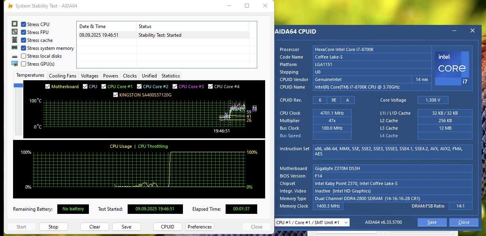This screenshot has height=236, width=486.
Task: Click the BIOS Version value F14
Action: point(393,176)
